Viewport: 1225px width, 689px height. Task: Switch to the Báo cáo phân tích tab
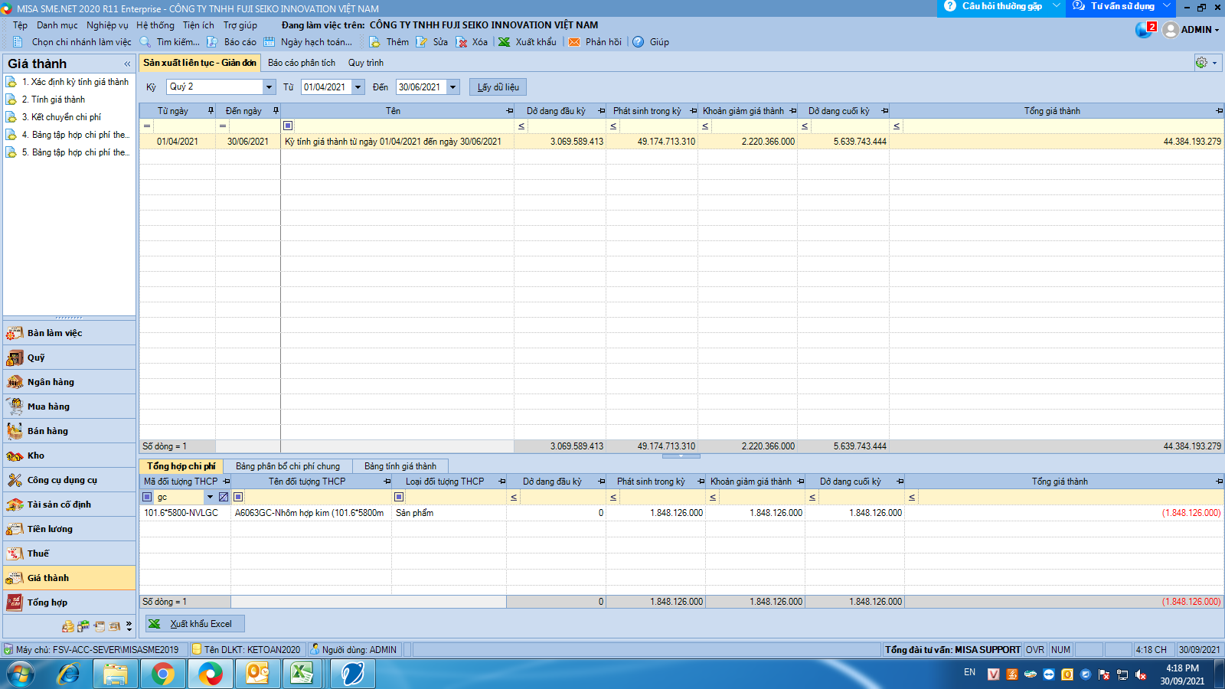point(302,63)
